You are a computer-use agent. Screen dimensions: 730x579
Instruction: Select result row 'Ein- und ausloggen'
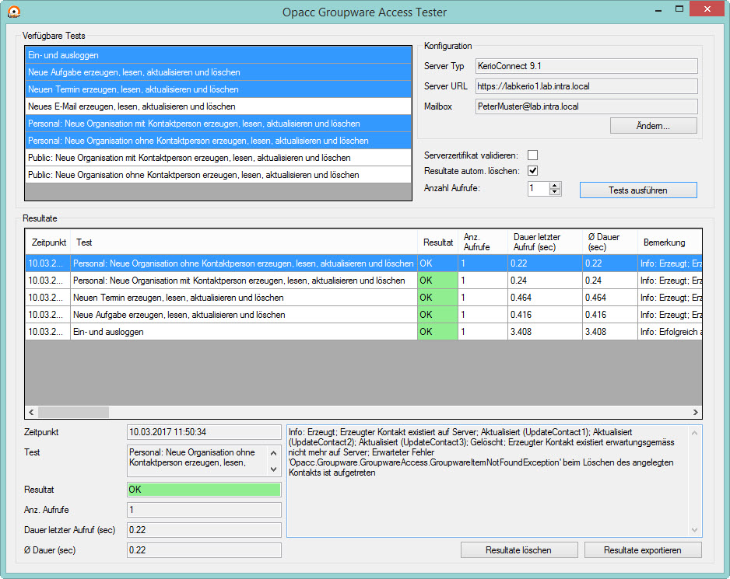pyautogui.click(x=363, y=332)
